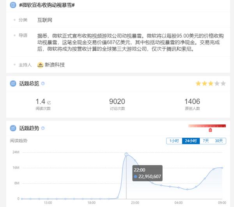Click the 22:00 peak data point on chart
Screen dimensions: 234x207
coord(126,154)
